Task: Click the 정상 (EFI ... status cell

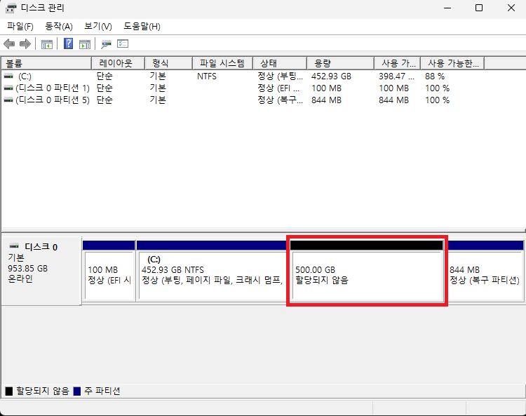Action: pyautogui.click(x=278, y=88)
